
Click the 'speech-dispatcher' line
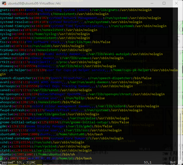pos(76,78)
